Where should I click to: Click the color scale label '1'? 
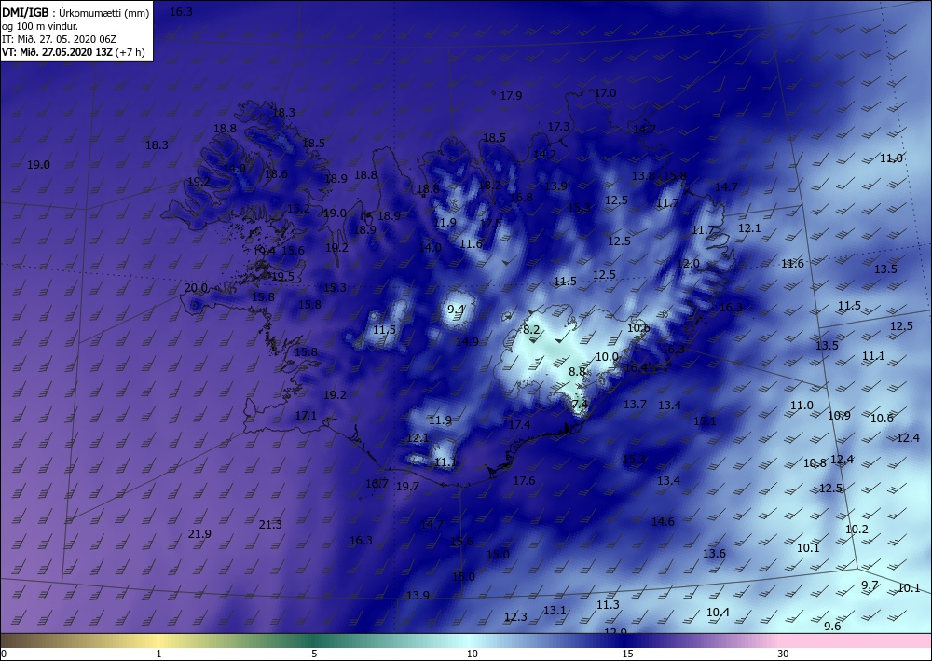(158, 654)
